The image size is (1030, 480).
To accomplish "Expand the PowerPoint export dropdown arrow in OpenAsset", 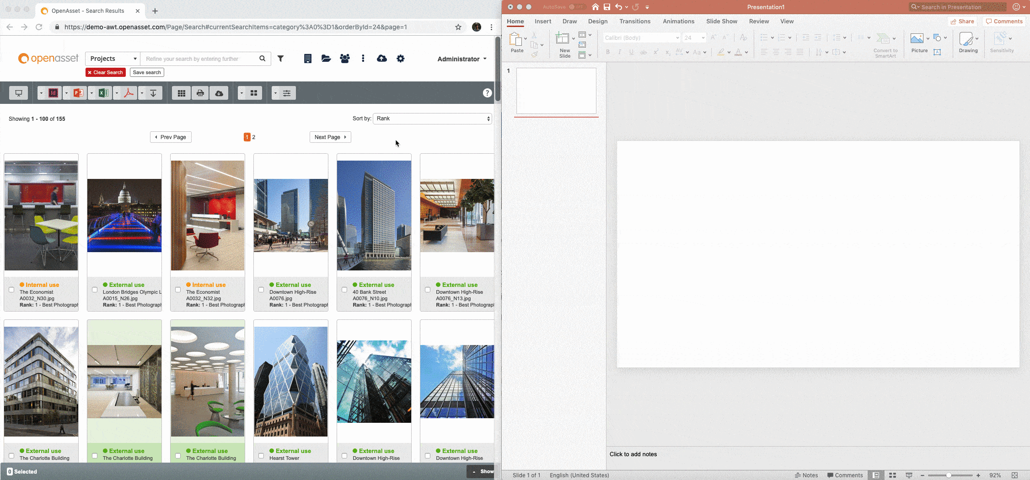I will click(x=66, y=93).
